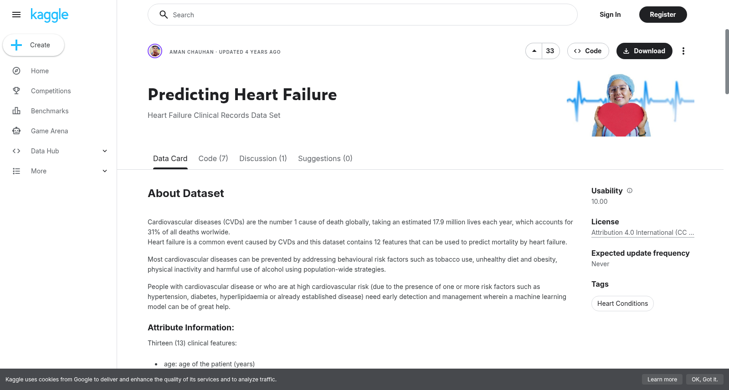Download the dataset
729x390 pixels.
(644, 51)
